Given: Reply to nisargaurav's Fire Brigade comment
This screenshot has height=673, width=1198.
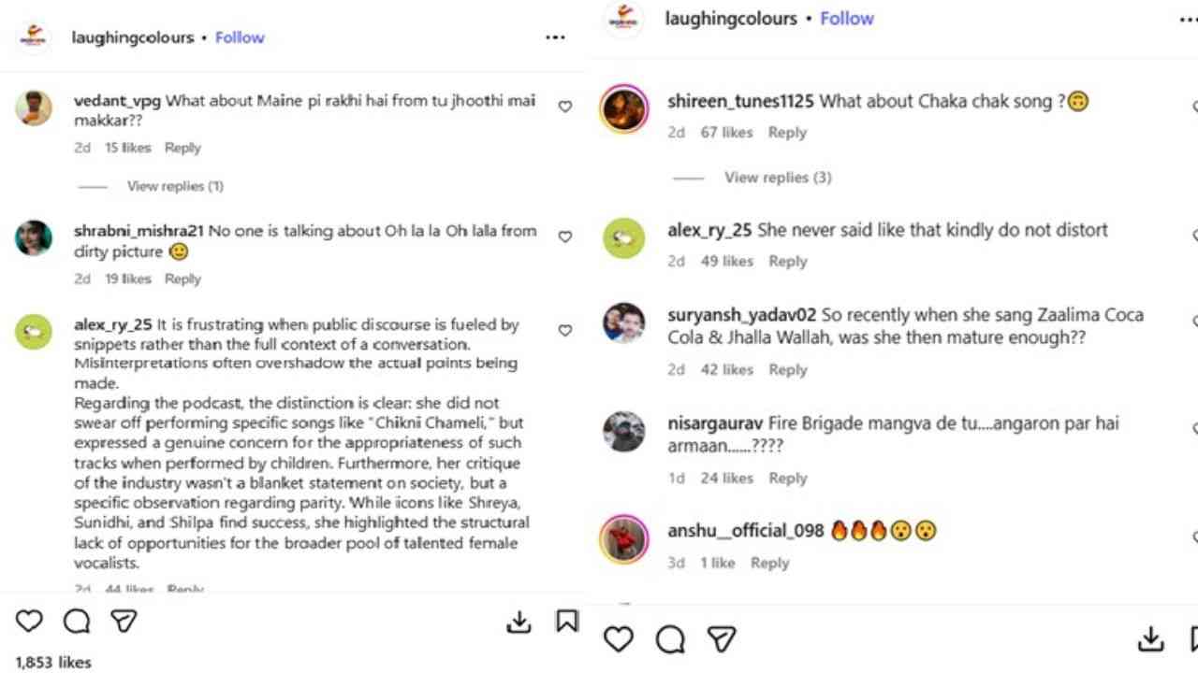Looking at the screenshot, I should pos(787,479).
